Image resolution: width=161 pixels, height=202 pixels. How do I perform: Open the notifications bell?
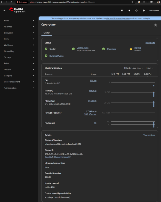[129, 11]
